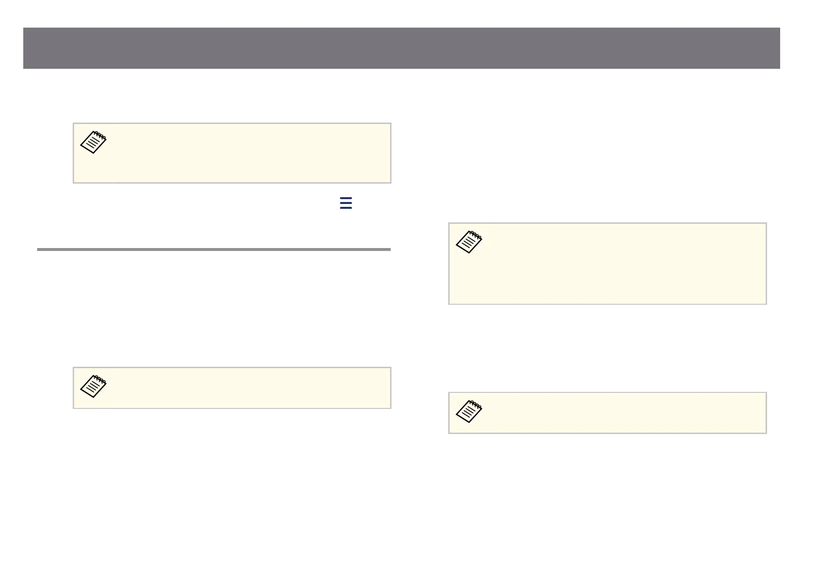Click blank space above the tallest right note box

pyautogui.click(x=608, y=145)
